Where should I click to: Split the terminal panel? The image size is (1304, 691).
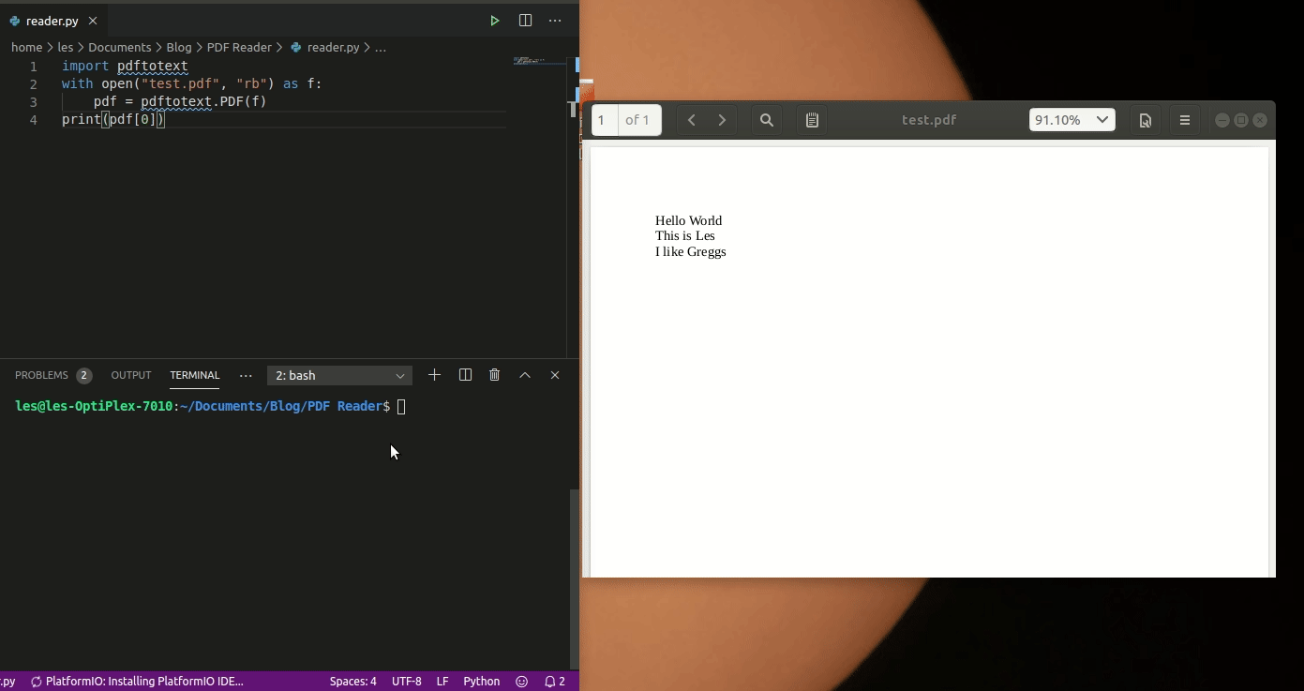tap(465, 375)
